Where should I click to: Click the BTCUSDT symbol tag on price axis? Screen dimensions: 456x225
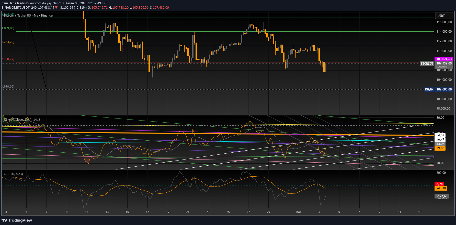coord(427,63)
